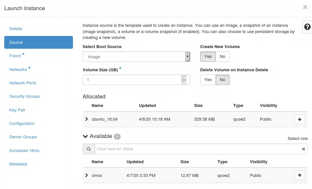Enable Delete Volume on Instance Delete Yes

(x=208, y=80)
